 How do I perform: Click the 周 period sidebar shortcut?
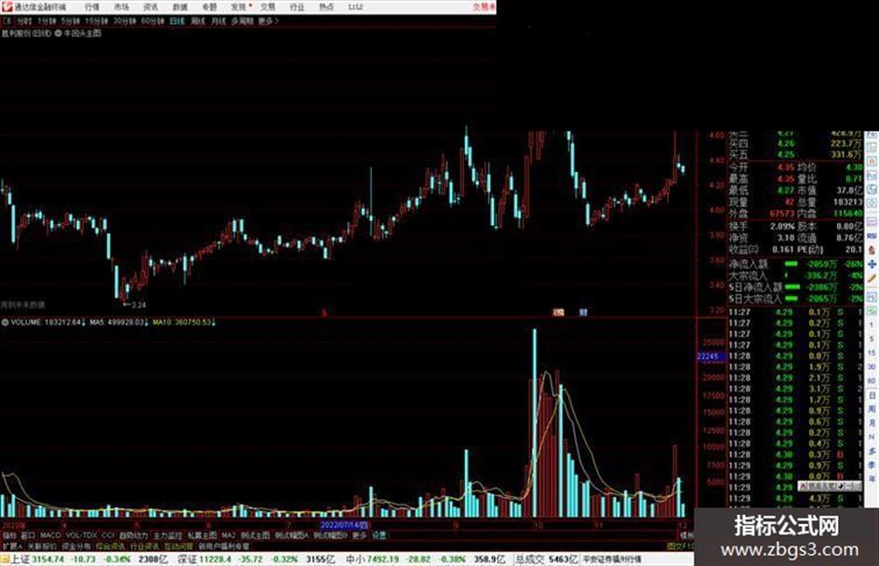click(872, 410)
